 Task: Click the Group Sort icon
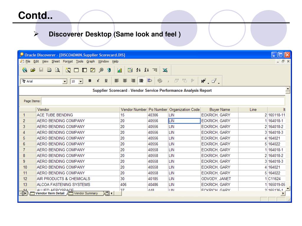(155, 70)
